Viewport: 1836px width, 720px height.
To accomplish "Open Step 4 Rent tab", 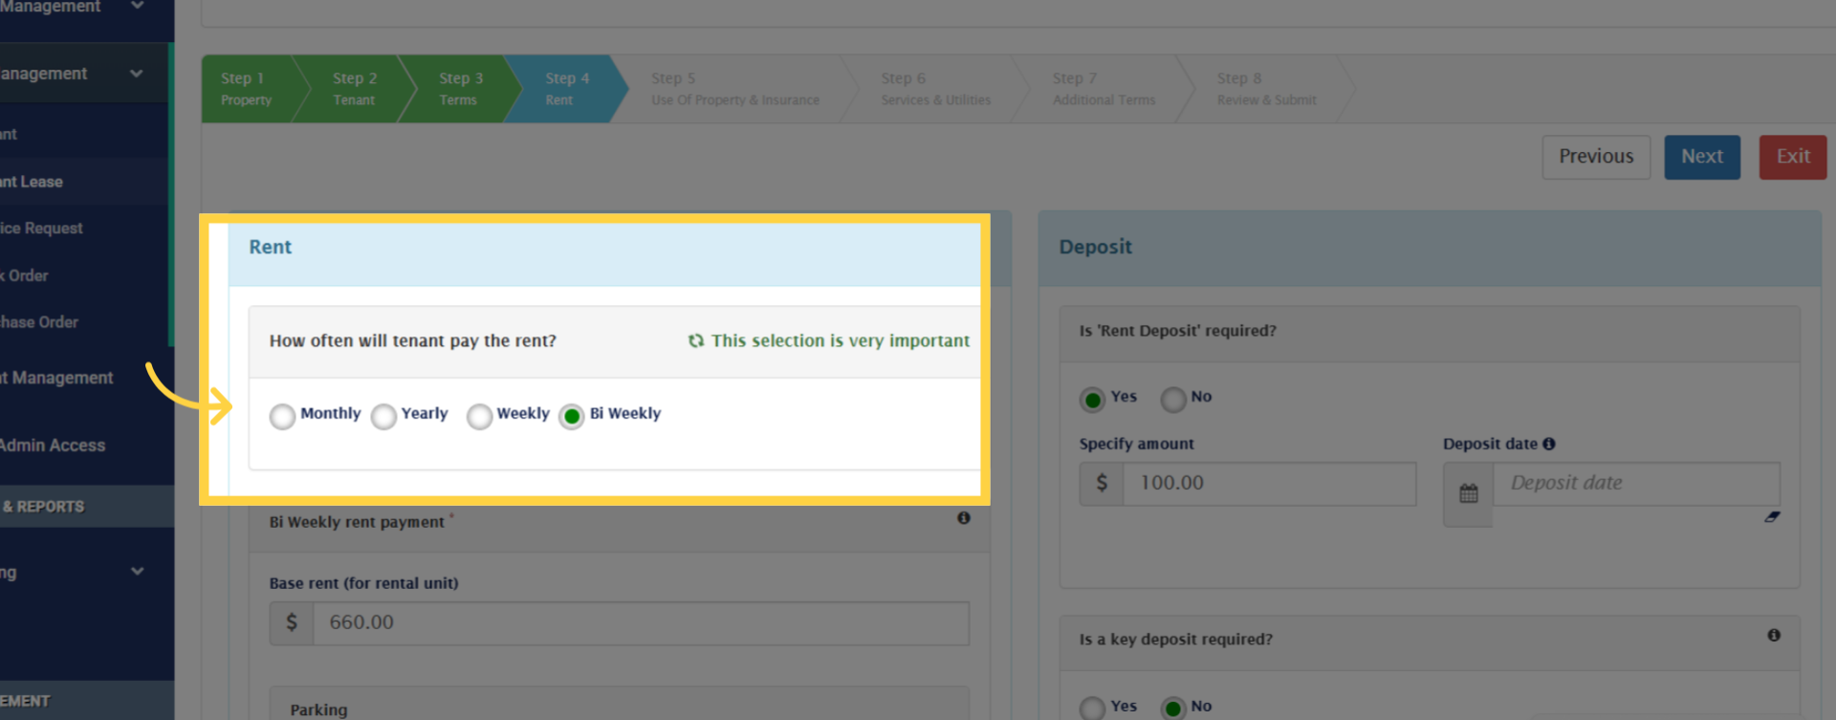I will click(567, 89).
